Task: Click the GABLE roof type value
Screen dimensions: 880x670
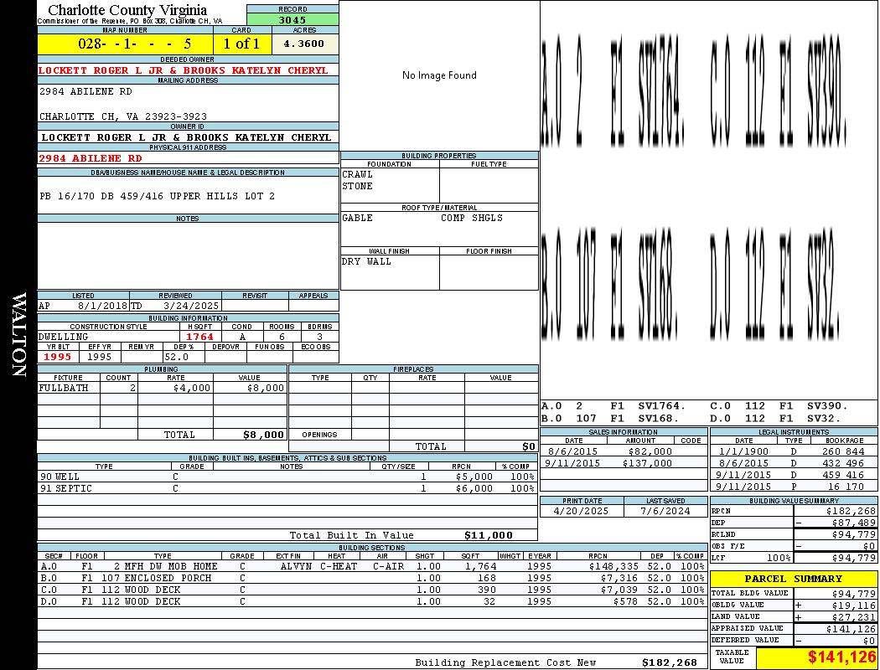Action: coord(358,218)
